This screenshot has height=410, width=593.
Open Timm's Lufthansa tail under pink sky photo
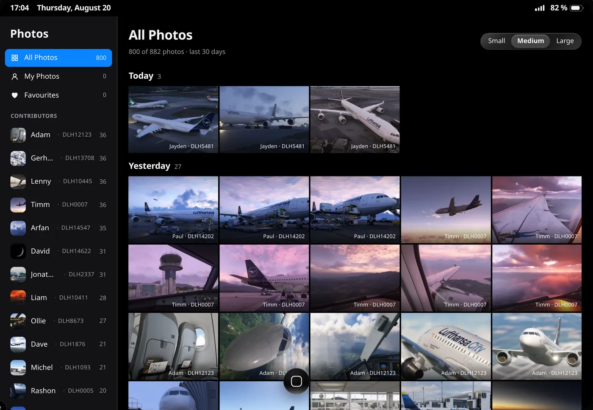point(264,278)
